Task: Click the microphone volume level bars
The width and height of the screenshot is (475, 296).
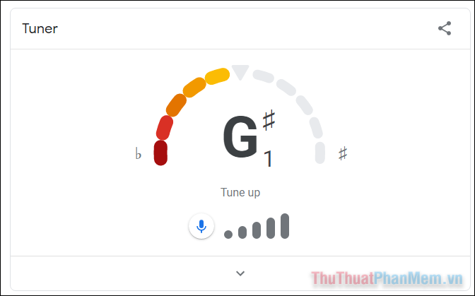Action: point(257,227)
